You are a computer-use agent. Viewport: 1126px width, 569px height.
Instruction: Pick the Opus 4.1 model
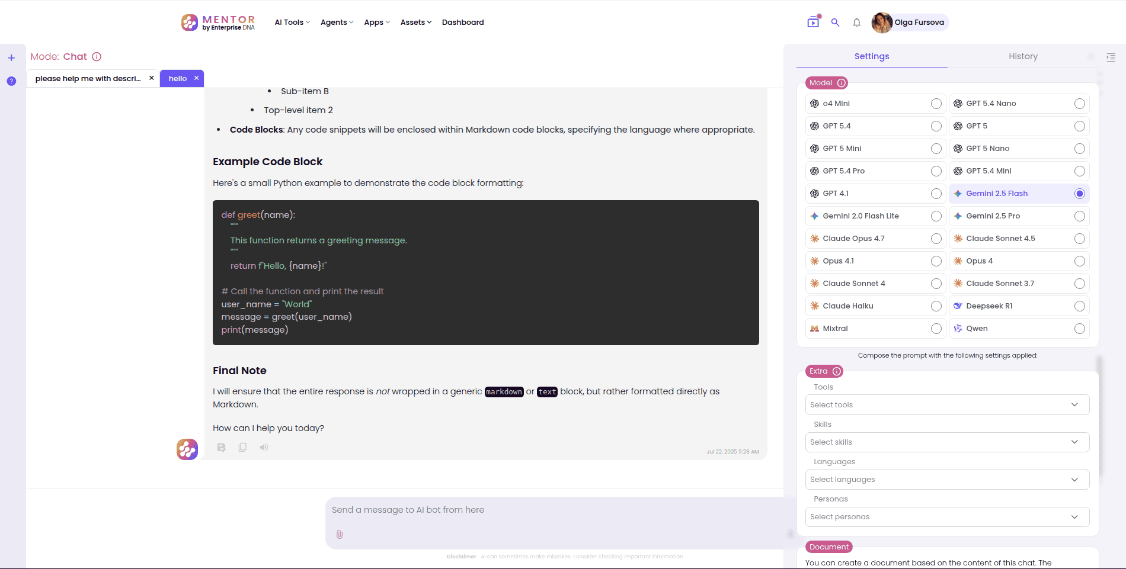point(876,261)
